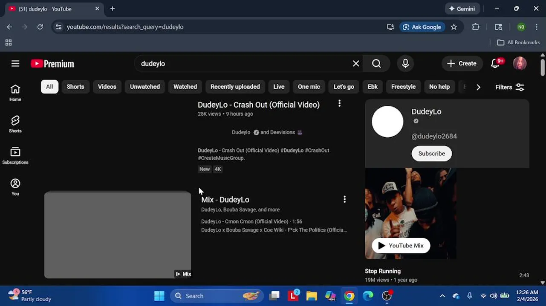Select the Live filter chip
The image size is (546, 306).
[279, 87]
